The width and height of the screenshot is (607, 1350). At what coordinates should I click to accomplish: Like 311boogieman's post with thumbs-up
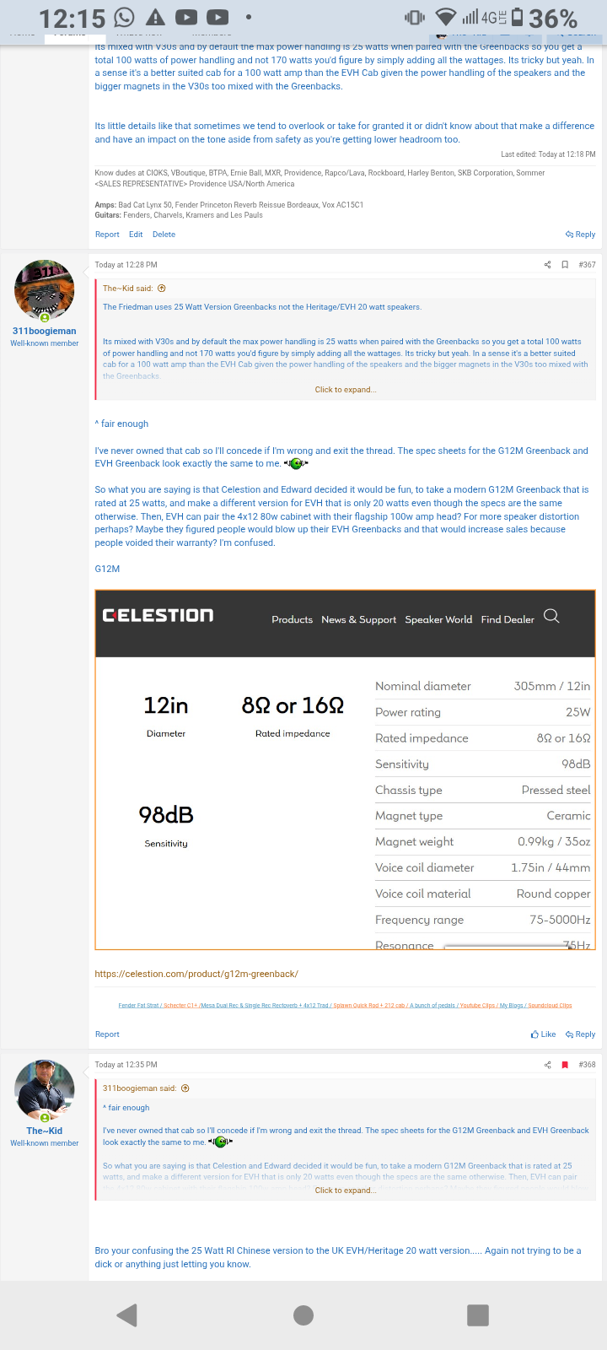point(543,1034)
